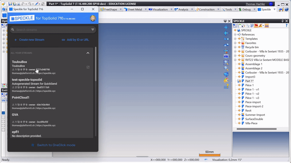Screen dimensions: 291x163
Task: Activate zoom window magnifier icon
Action: (x=226, y=63)
